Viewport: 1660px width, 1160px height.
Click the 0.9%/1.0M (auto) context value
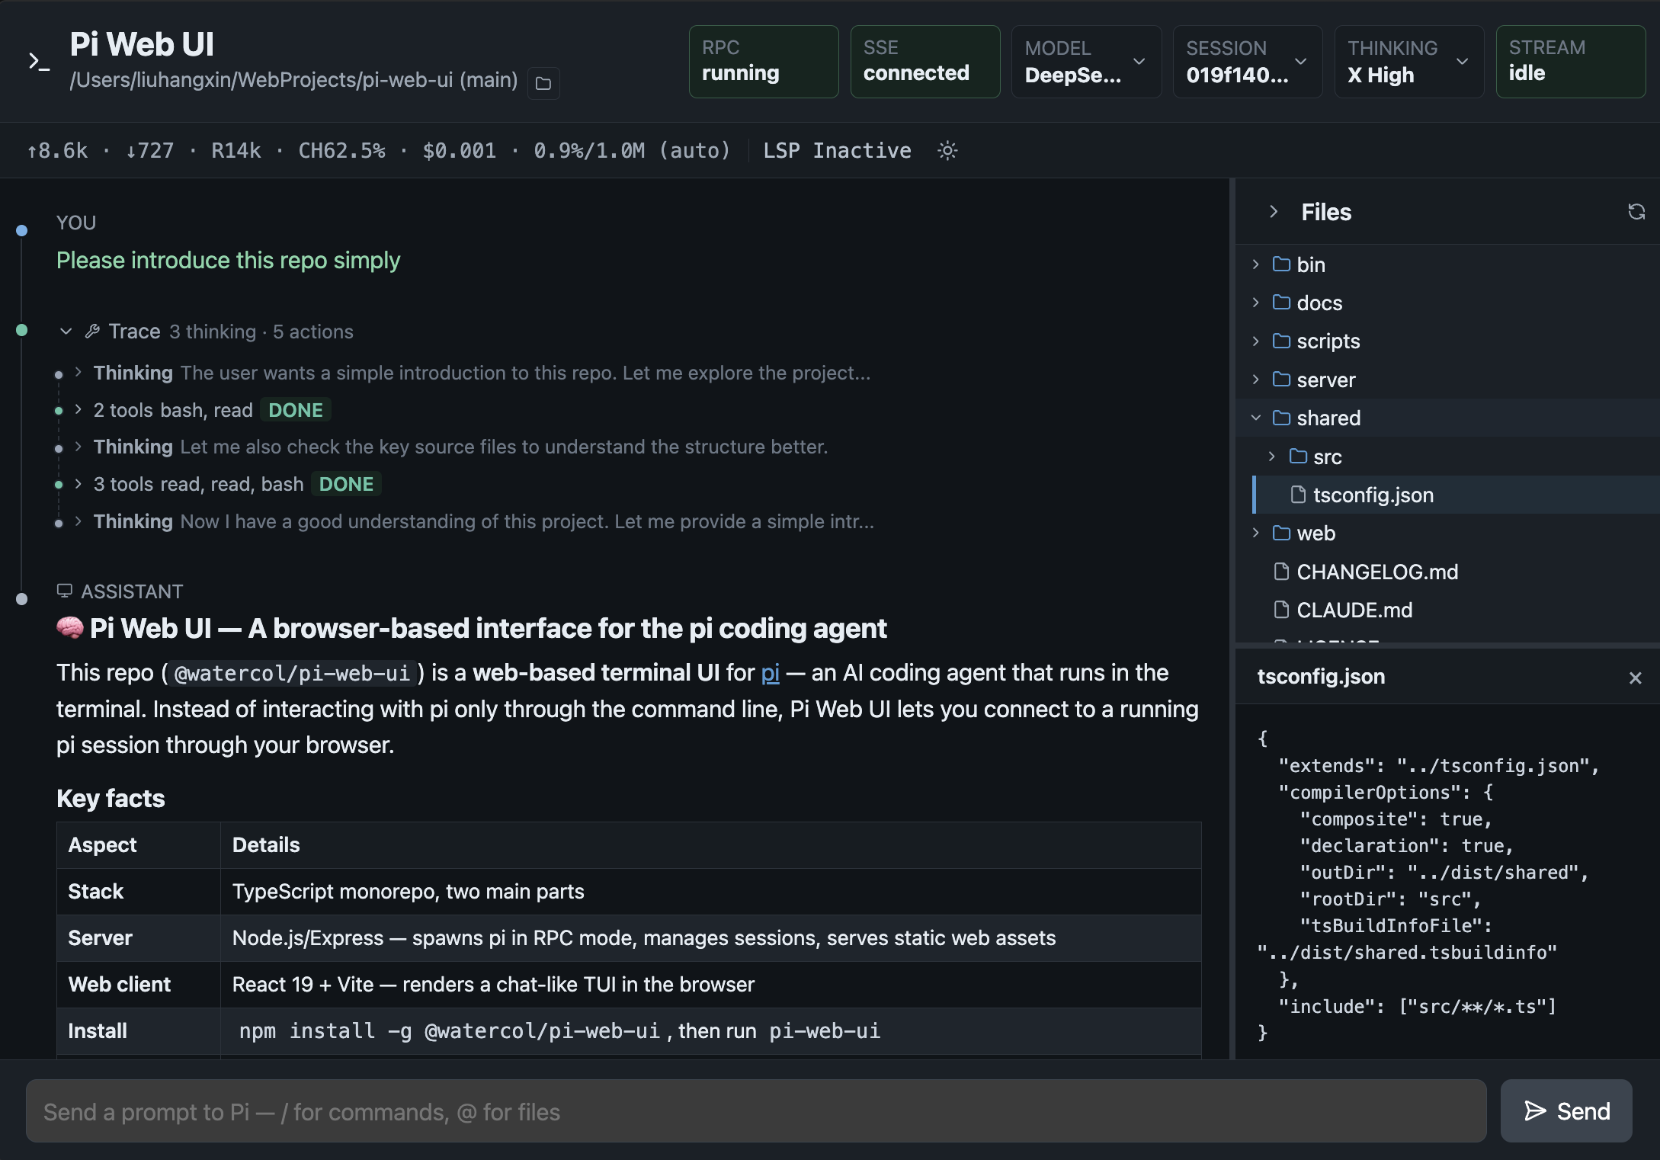(632, 151)
